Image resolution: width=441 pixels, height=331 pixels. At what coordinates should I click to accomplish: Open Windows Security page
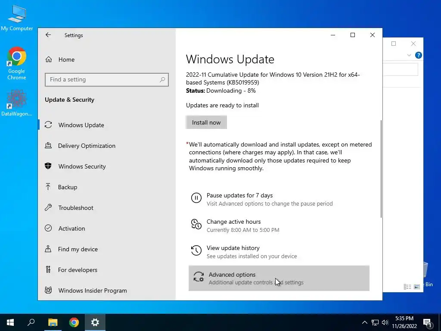click(107, 166)
